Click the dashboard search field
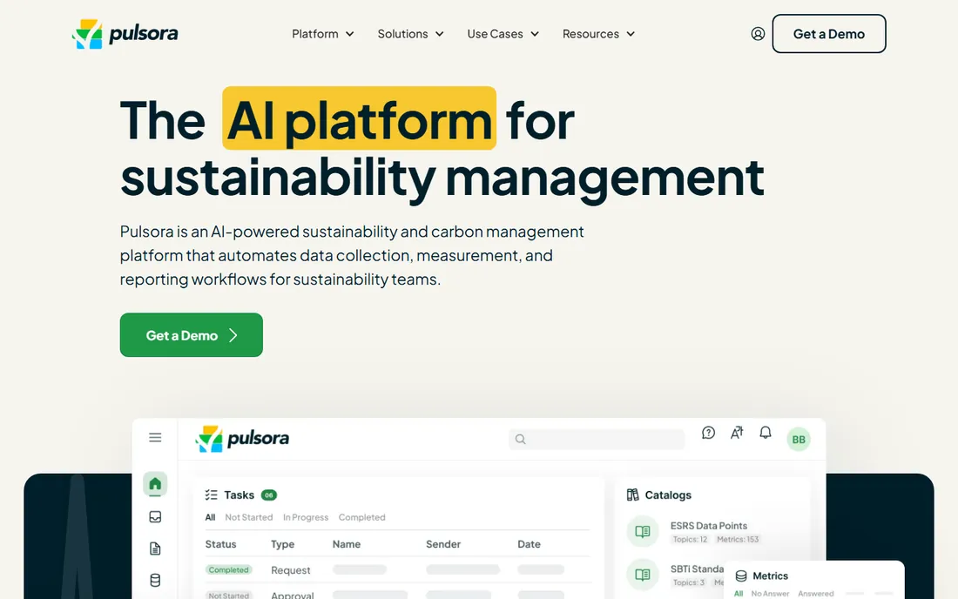 tap(597, 439)
